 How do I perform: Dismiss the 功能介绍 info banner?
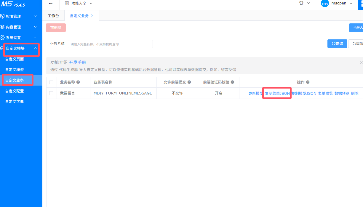pos(361,62)
